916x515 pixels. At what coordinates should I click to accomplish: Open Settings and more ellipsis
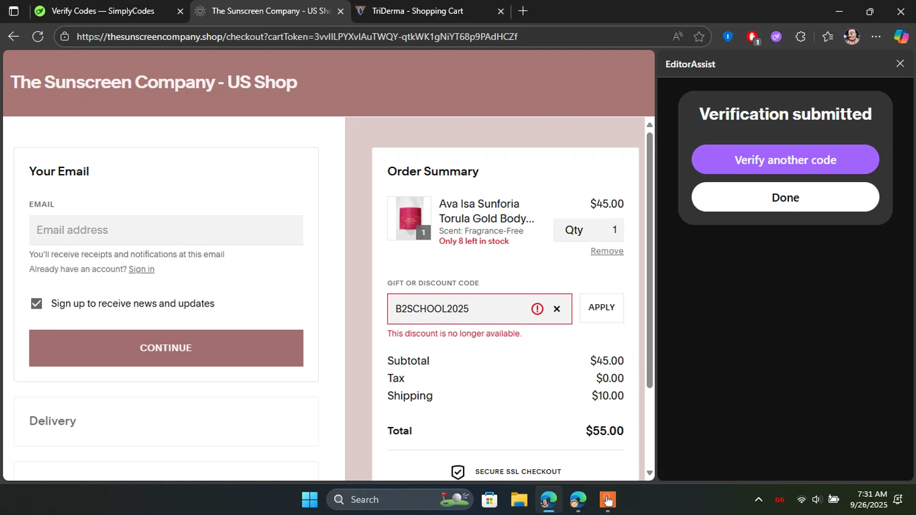coord(876,37)
